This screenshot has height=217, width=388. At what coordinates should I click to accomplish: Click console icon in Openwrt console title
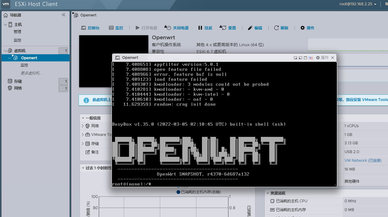coord(117,58)
